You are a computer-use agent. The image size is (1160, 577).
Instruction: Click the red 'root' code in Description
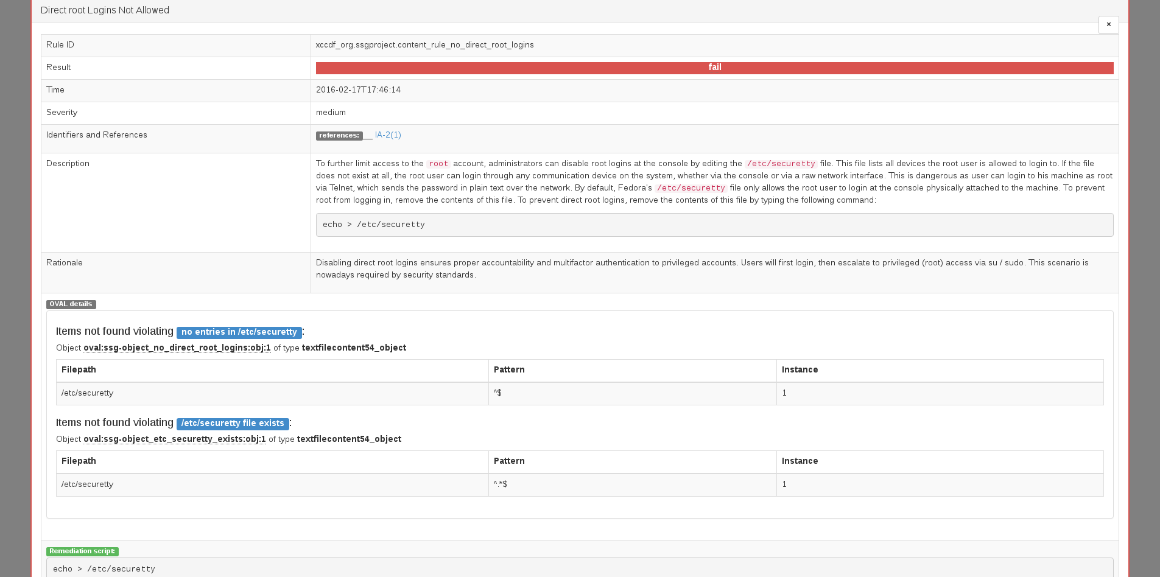click(438, 164)
